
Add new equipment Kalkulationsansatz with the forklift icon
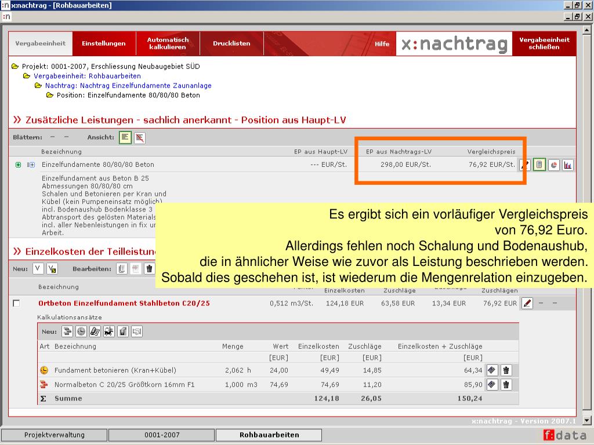tap(109, 331)
